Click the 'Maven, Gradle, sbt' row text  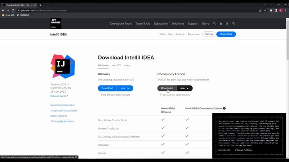click(x=108, y=128)
